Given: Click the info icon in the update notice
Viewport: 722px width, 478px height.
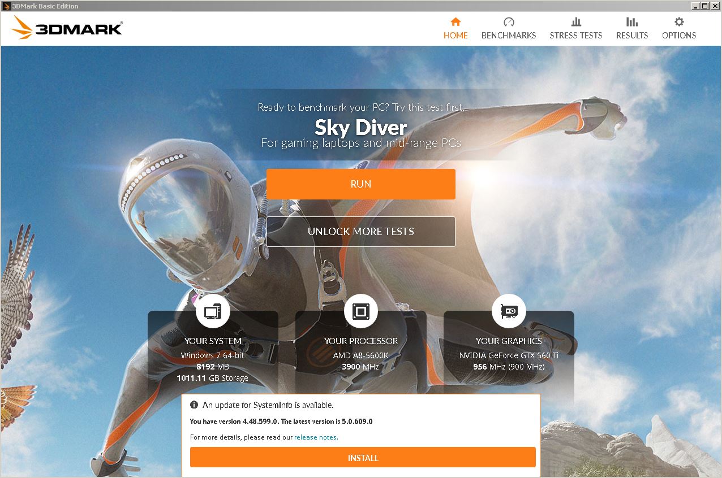Looking at the screenshot, I should 194,405.
